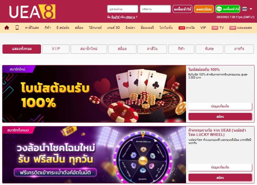257x185 pixels.
Task: Select the สล็อต promotion filter tab
Action: [x=122, y=49]
